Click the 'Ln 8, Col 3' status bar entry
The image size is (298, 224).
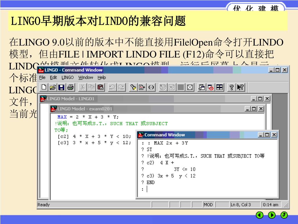click(241, 205)
